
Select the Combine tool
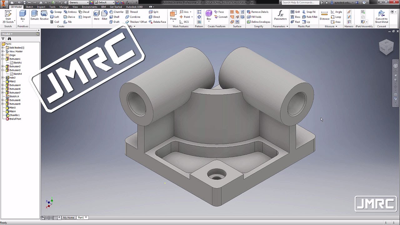(133, 17)
